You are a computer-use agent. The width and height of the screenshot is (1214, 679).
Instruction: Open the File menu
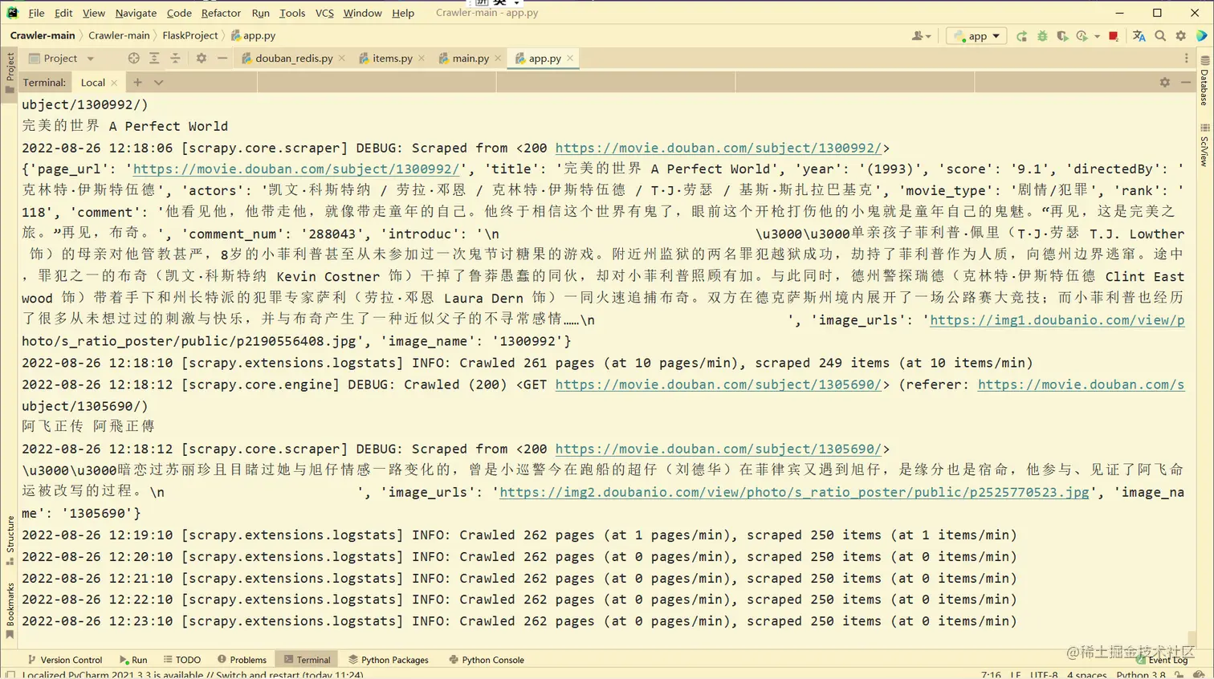click(x=36, y=13)
